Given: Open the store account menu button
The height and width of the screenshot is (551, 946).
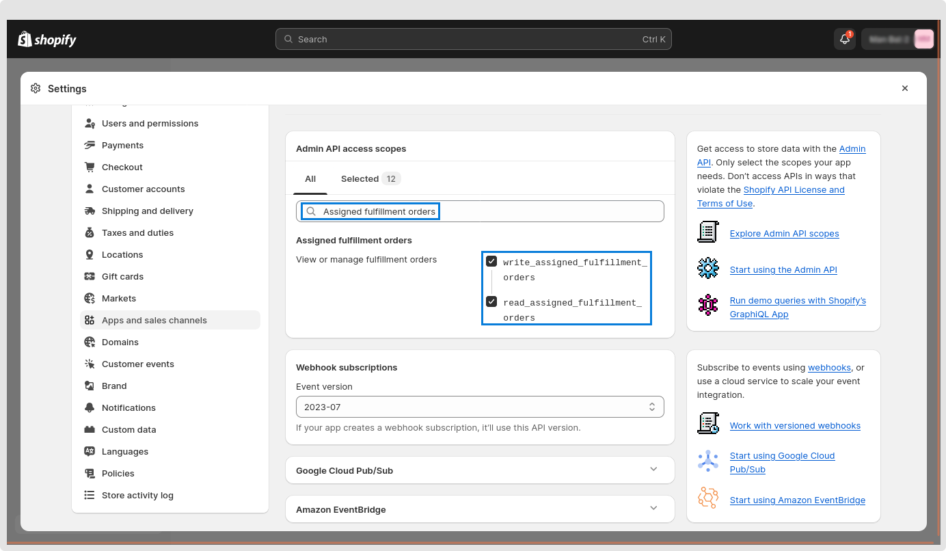Looking at the screenshot, I should [897, 39].
